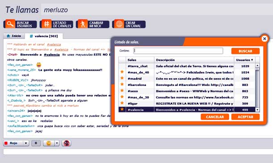Select the #valencia room name in list

136,110
